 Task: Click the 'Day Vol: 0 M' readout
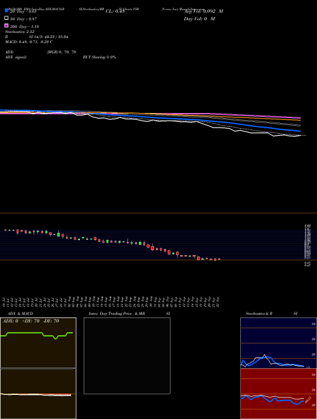199,18
